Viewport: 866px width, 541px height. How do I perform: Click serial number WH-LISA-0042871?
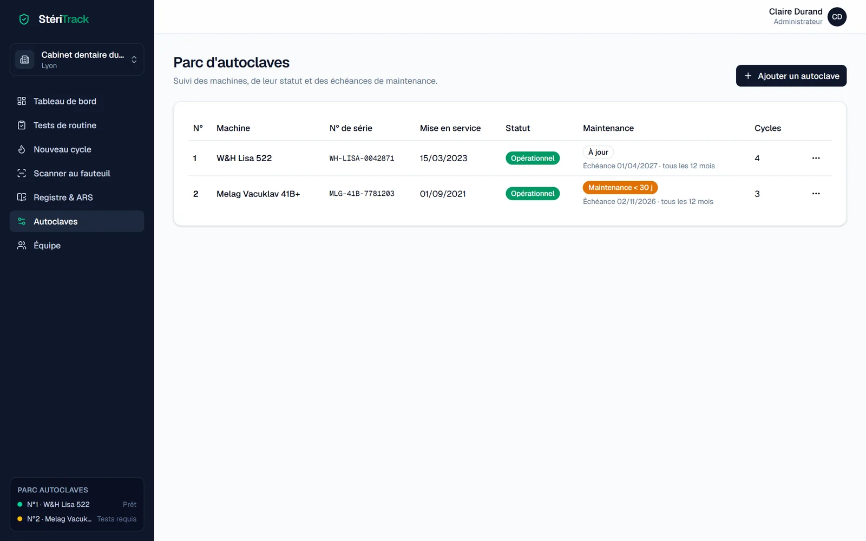point(362,159)
